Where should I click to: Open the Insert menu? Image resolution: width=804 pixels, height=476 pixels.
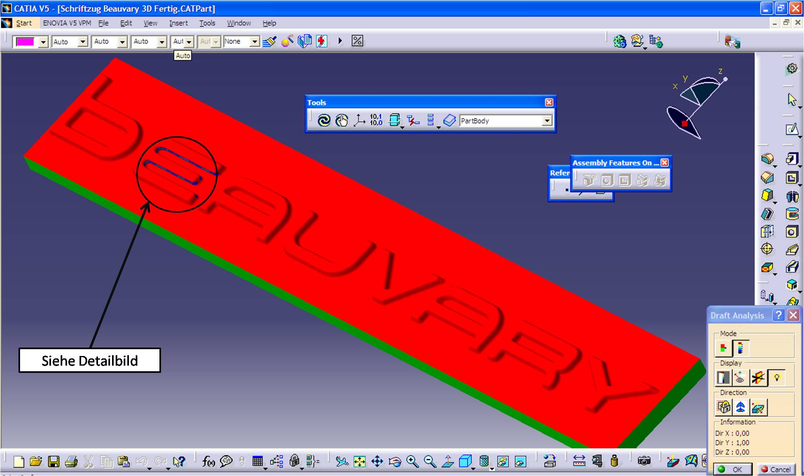pos(178,23)
